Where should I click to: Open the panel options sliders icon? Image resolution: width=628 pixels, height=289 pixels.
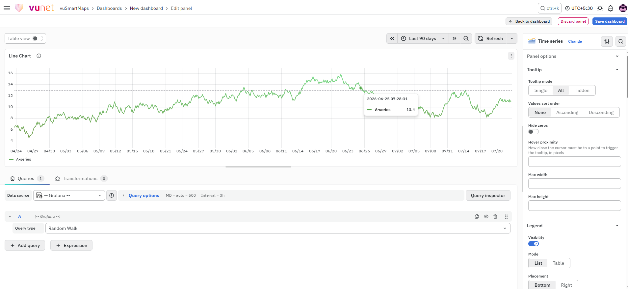(607, 41)
